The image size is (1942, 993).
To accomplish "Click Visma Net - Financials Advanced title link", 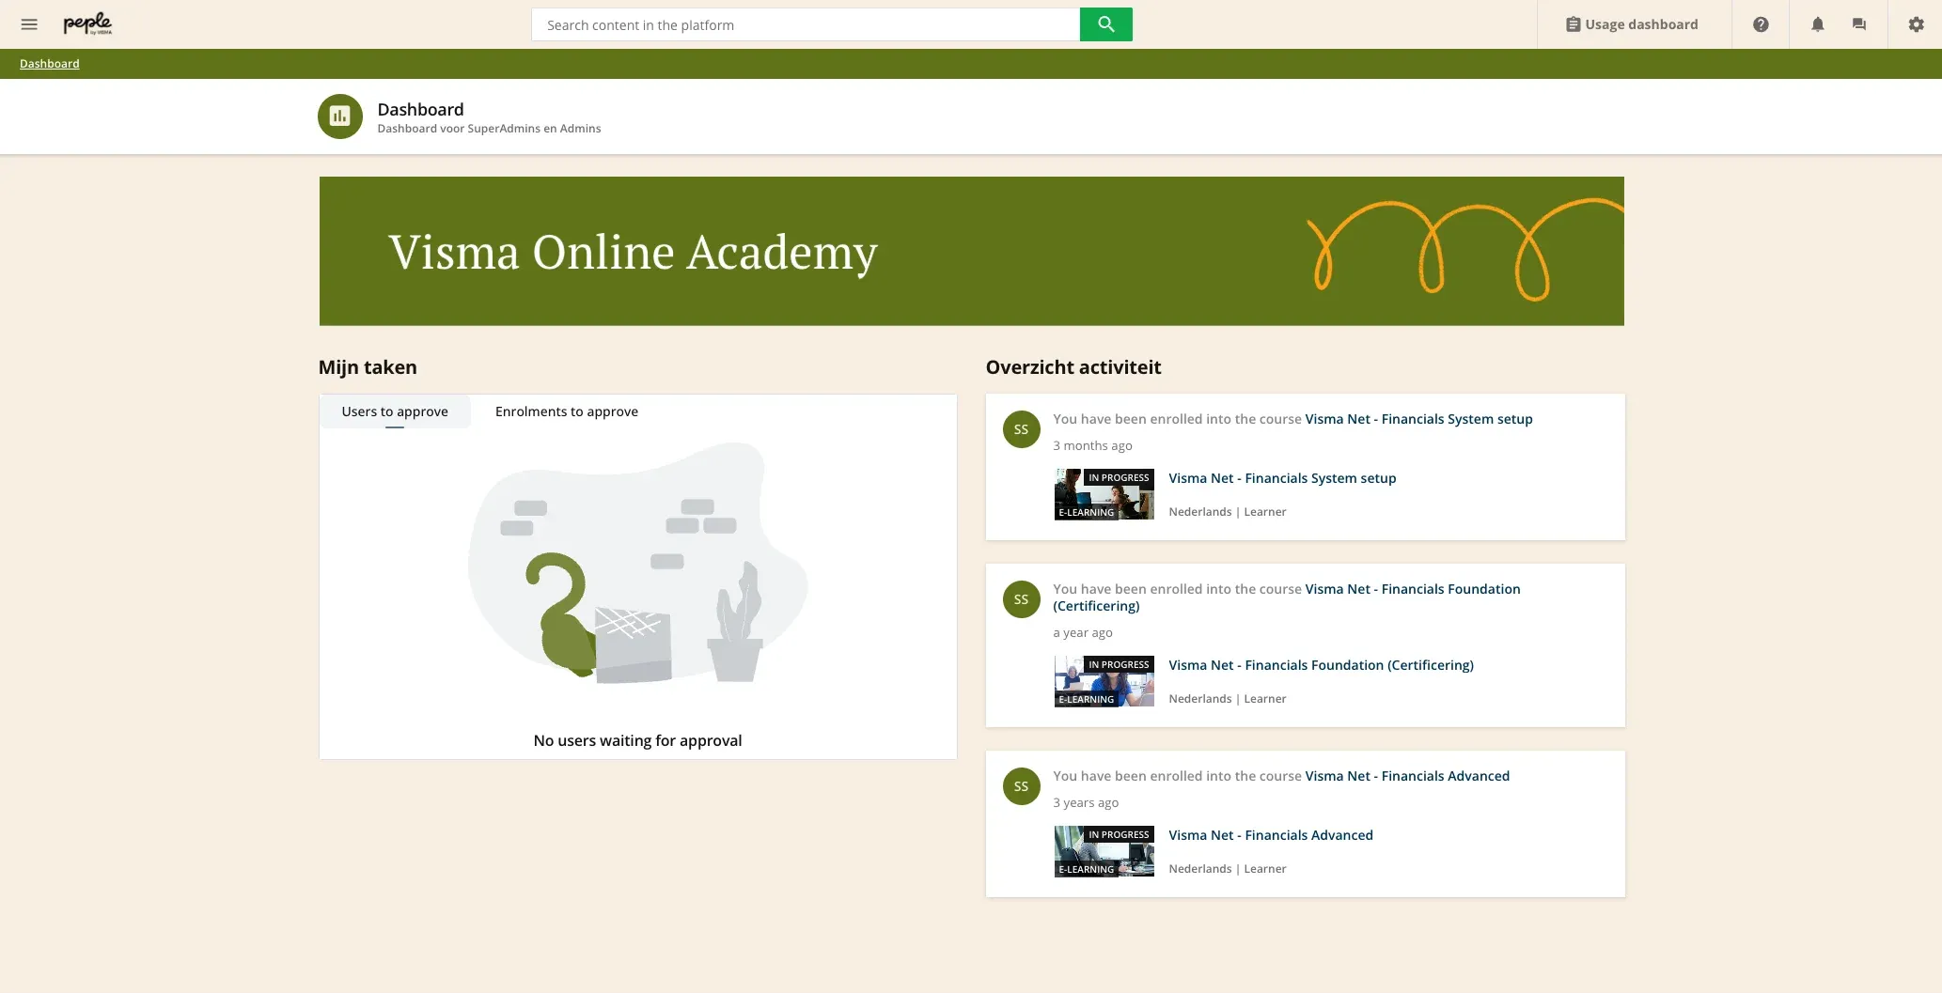I will click(1270, 835).
